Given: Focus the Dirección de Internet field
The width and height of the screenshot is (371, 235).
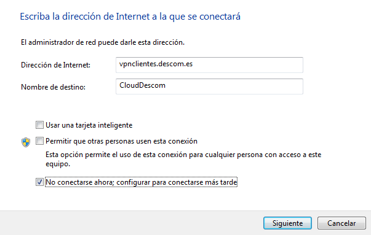Looking at the screenshot, I should (209, 65).
